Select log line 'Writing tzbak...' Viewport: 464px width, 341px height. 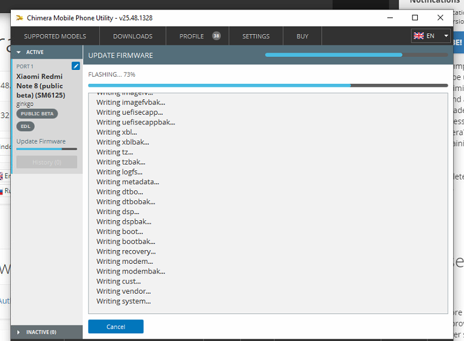pyautogui.click(x=121, y=162)
